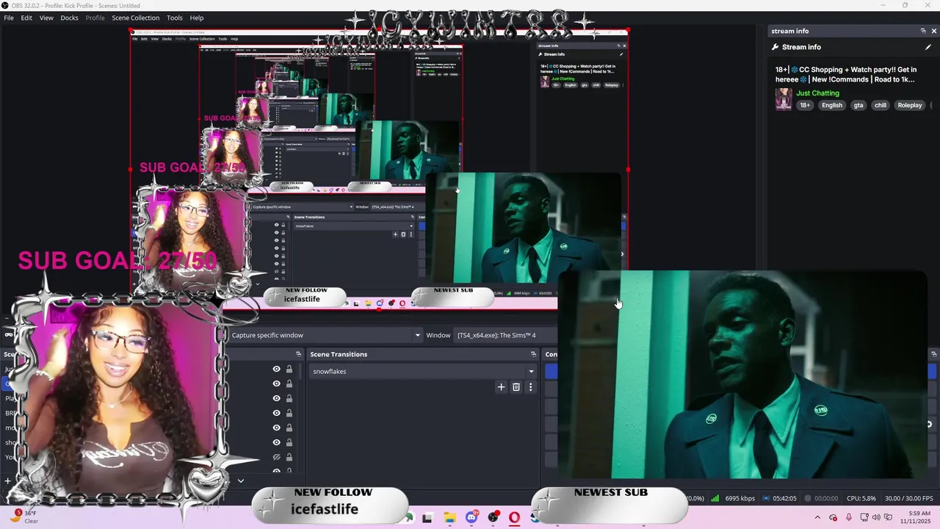Viewport: 940px width, 529px height.
Task: Open the Window selector showing The Sims 4
Action: tap(505, 335)
